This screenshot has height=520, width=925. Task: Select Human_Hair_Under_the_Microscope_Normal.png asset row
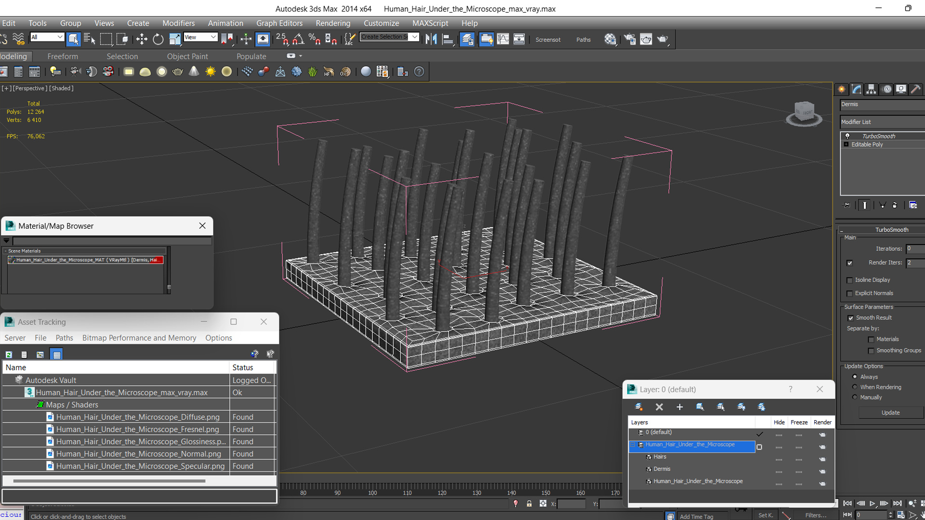pyautogui.click(x=138, y=454)
